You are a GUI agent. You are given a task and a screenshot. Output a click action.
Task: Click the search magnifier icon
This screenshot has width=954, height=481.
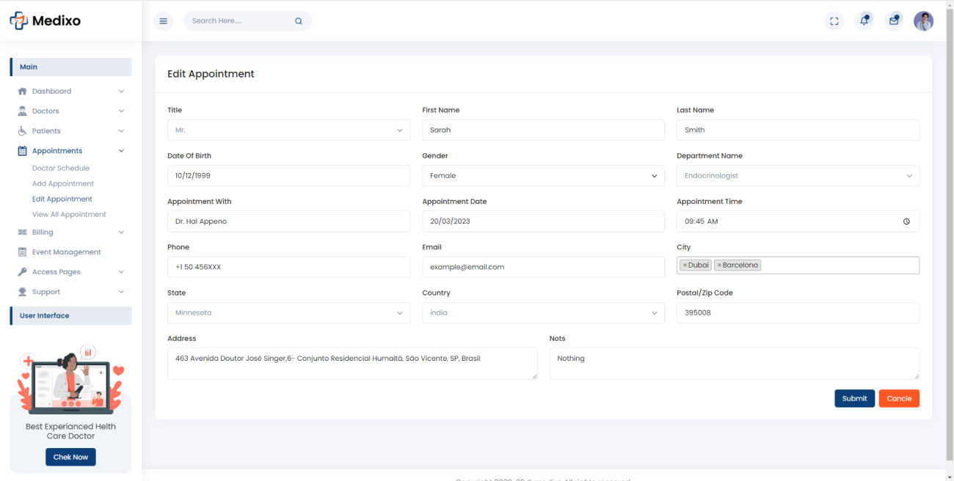point(299,21)
